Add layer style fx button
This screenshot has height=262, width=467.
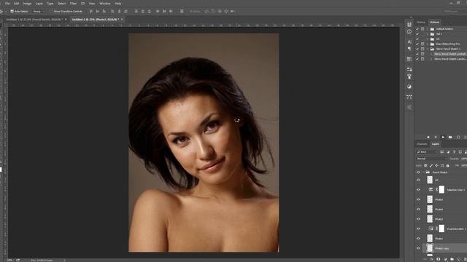432,259
